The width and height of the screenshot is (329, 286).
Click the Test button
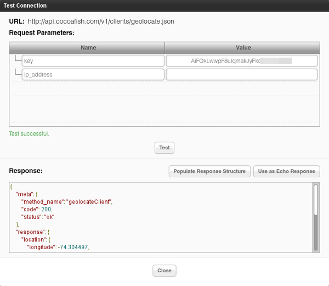[164, 148]
